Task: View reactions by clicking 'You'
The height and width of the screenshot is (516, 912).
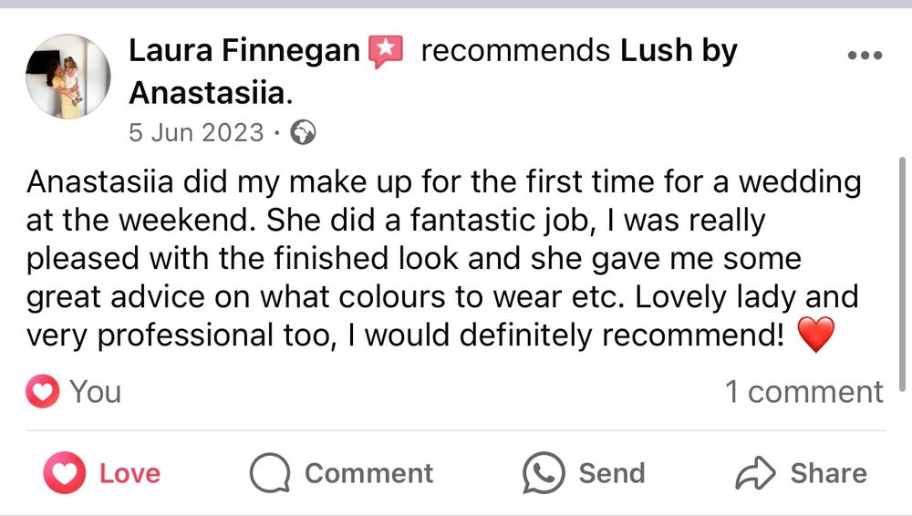Action: [96, 392]
